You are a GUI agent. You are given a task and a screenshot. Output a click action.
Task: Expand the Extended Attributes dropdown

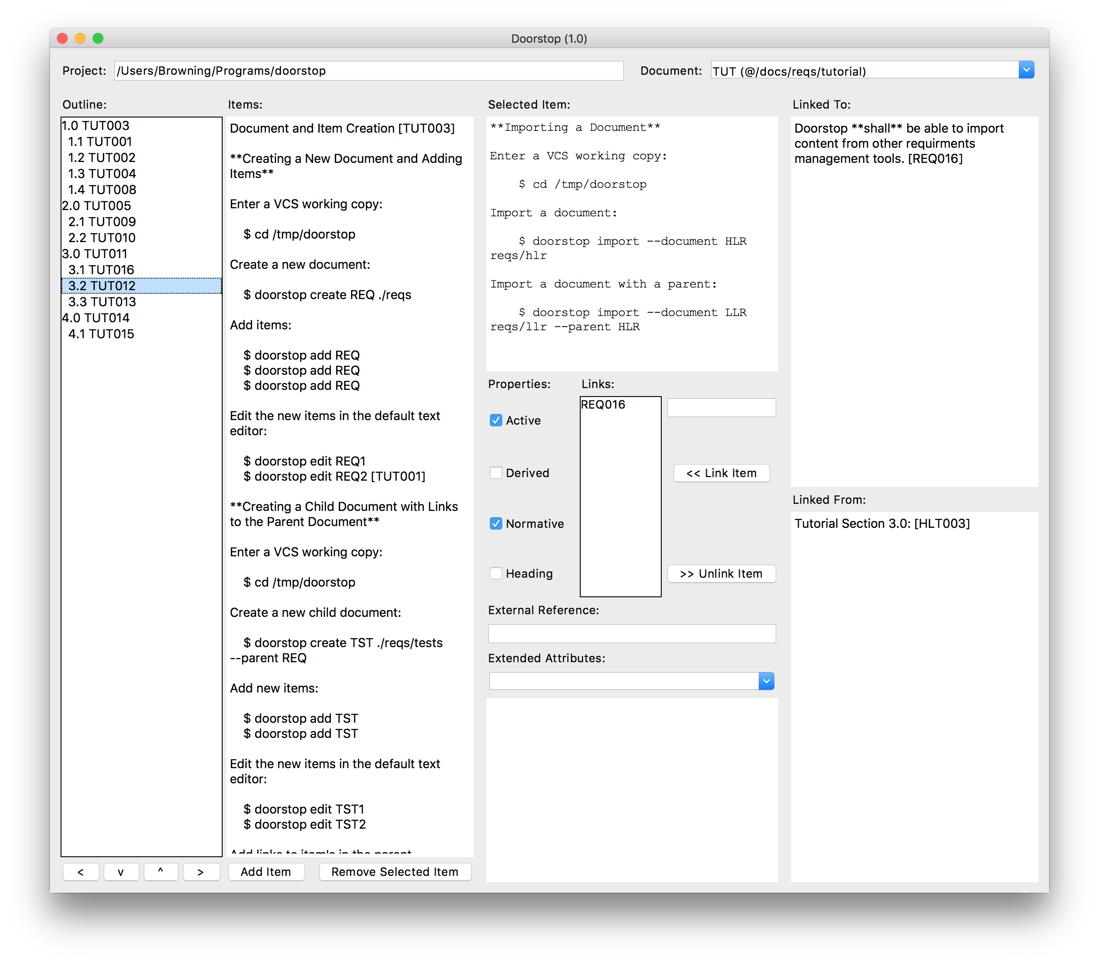(x=766, y=681)
